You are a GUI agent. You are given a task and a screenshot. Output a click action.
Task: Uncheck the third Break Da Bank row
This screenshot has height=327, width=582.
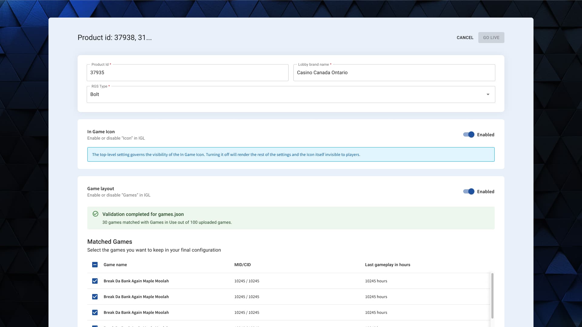pos(95,312)
